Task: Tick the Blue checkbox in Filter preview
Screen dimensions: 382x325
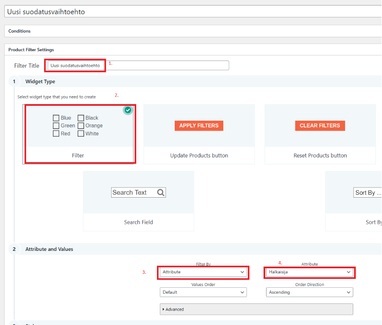Action: 56,118
